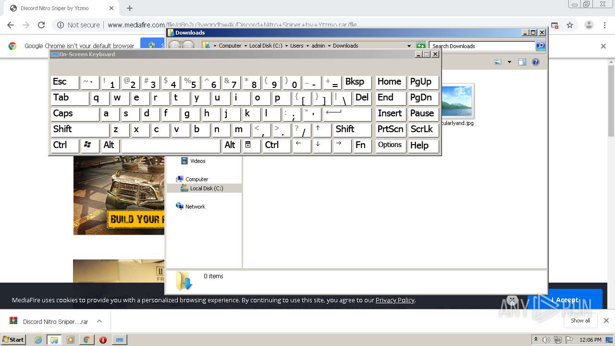Reload the Chrome page

tap(41, 25)
